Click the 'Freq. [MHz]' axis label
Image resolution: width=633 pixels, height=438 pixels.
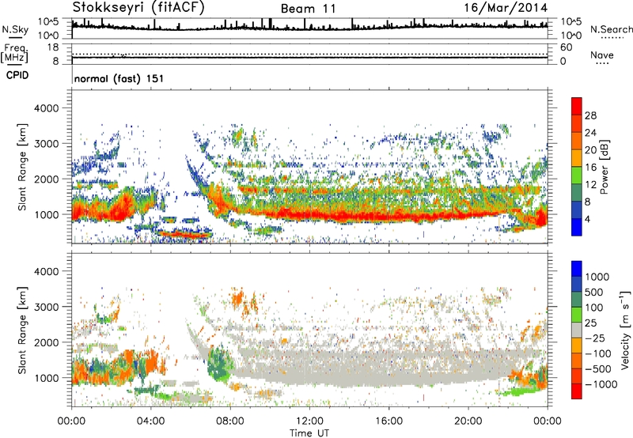(x=14, y=53)
